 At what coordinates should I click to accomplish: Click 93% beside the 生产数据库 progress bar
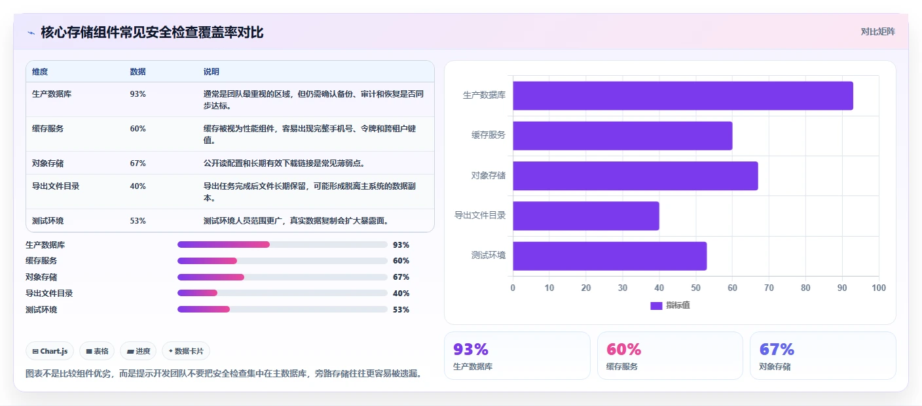[401, 245]
